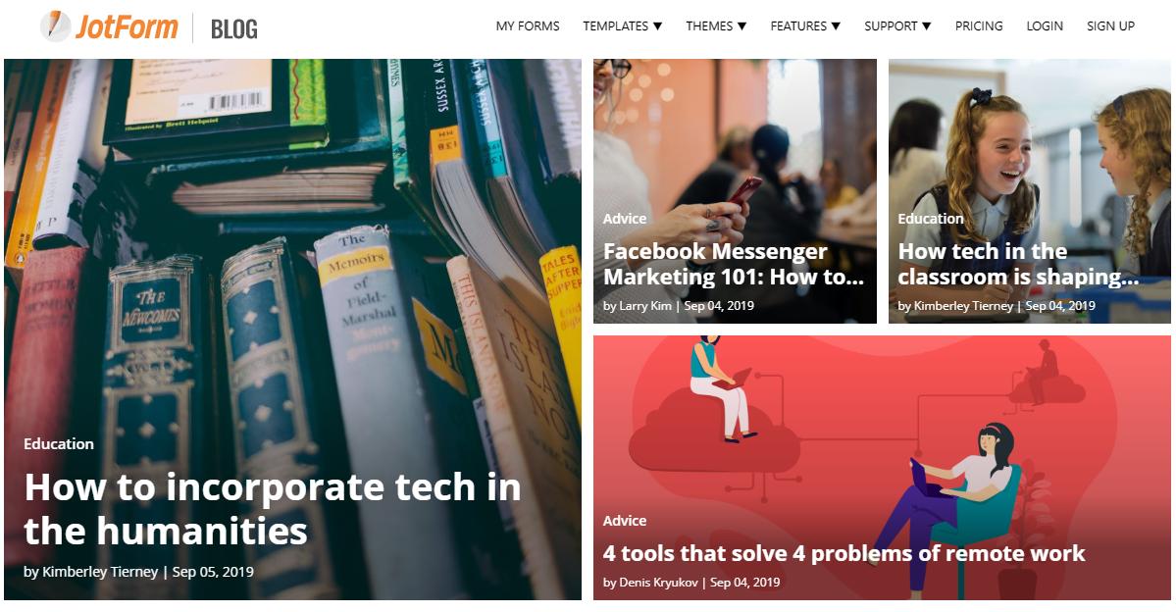Go to My Forms

pos(528,26)
